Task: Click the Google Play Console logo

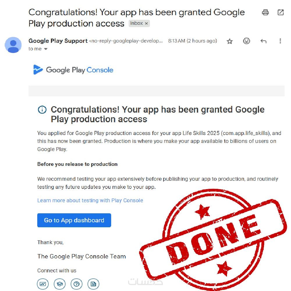Action: (73, 70)
